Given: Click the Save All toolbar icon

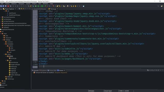Looking at the screenshot, I should (x=3, y=6).
